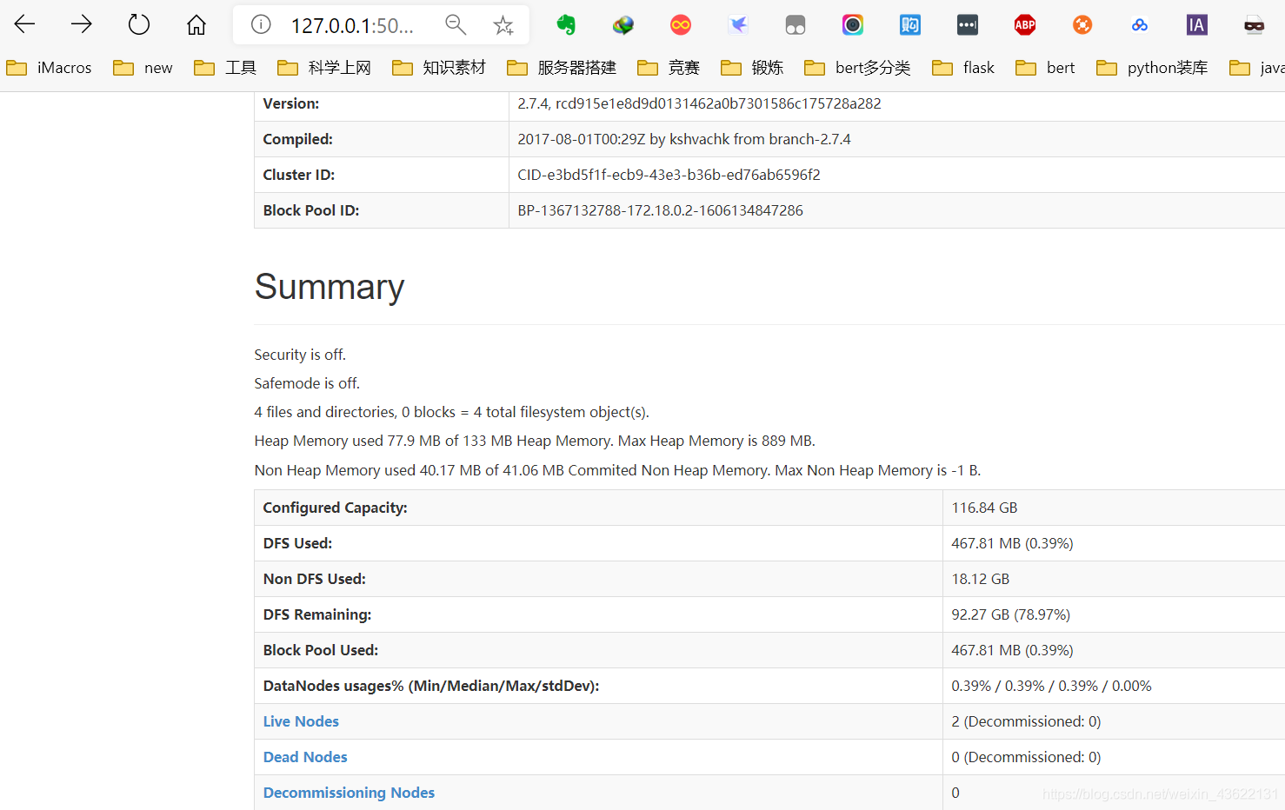Open the flask bookmarks folder
The width and height of the screenshot is (1285, 810).
click(963, 68)
